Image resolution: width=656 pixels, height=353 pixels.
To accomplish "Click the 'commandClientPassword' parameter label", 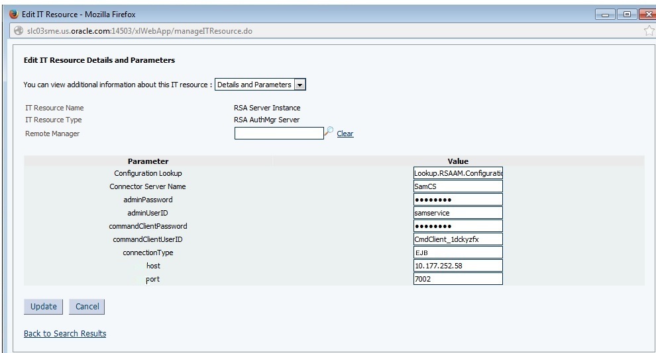I will pos(148,226).
